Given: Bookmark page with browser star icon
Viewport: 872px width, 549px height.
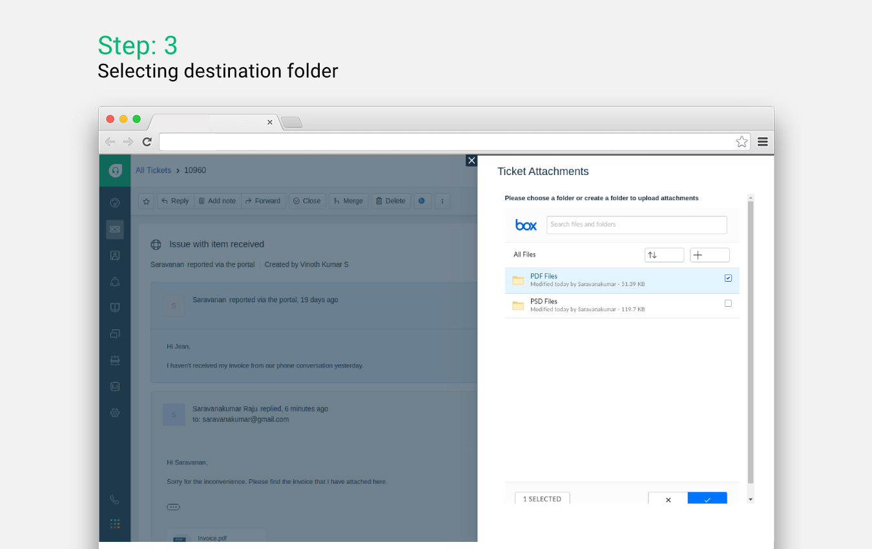Looking at the screenshot, I should (x=742, y=141).
